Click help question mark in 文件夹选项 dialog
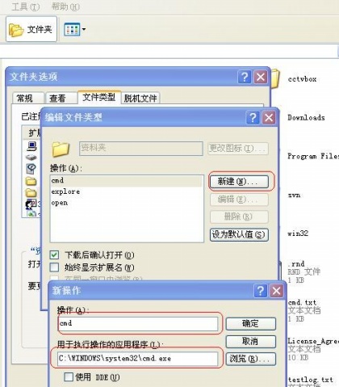Screen dimensions: 339x387 click(245, 78)
